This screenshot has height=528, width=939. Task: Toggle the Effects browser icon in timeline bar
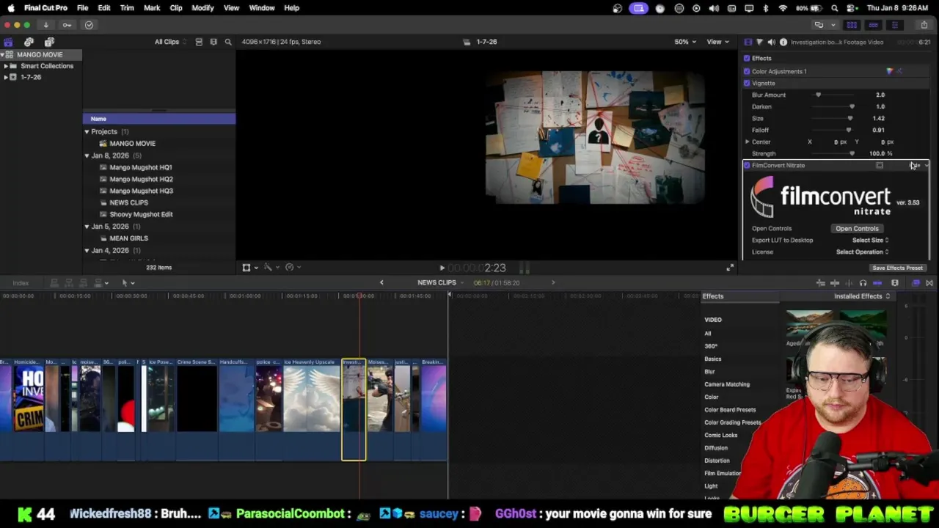click(x=916, y=283)
